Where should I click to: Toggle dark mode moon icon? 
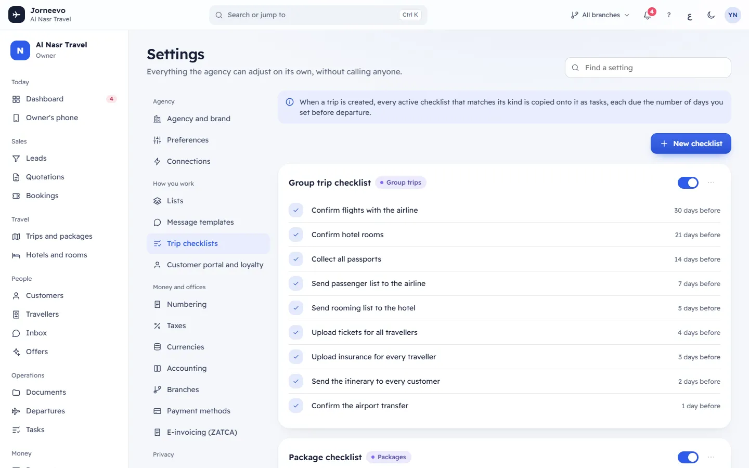711,15
